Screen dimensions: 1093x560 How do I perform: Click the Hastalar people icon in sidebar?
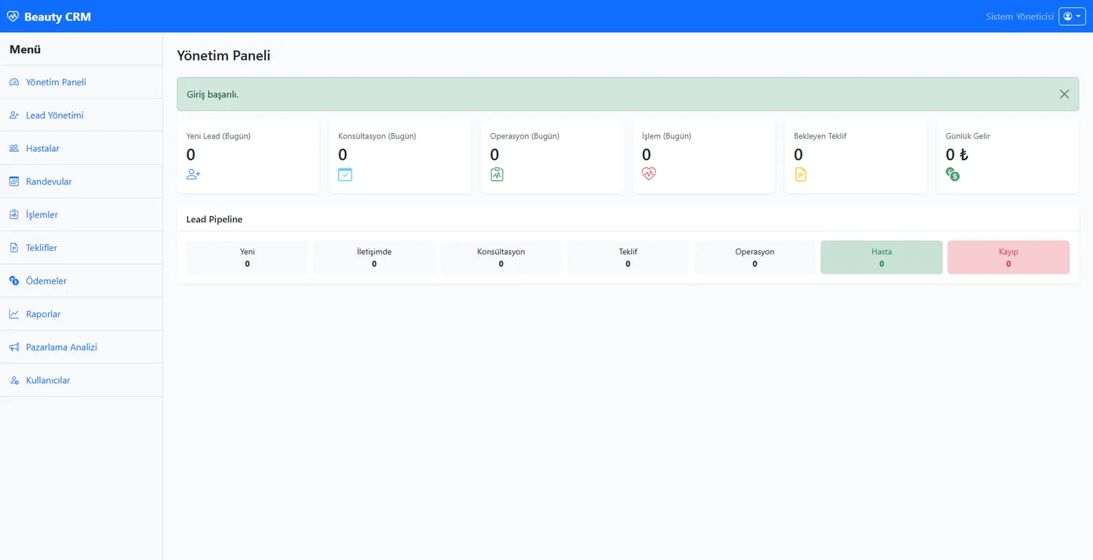coord(14,148)
